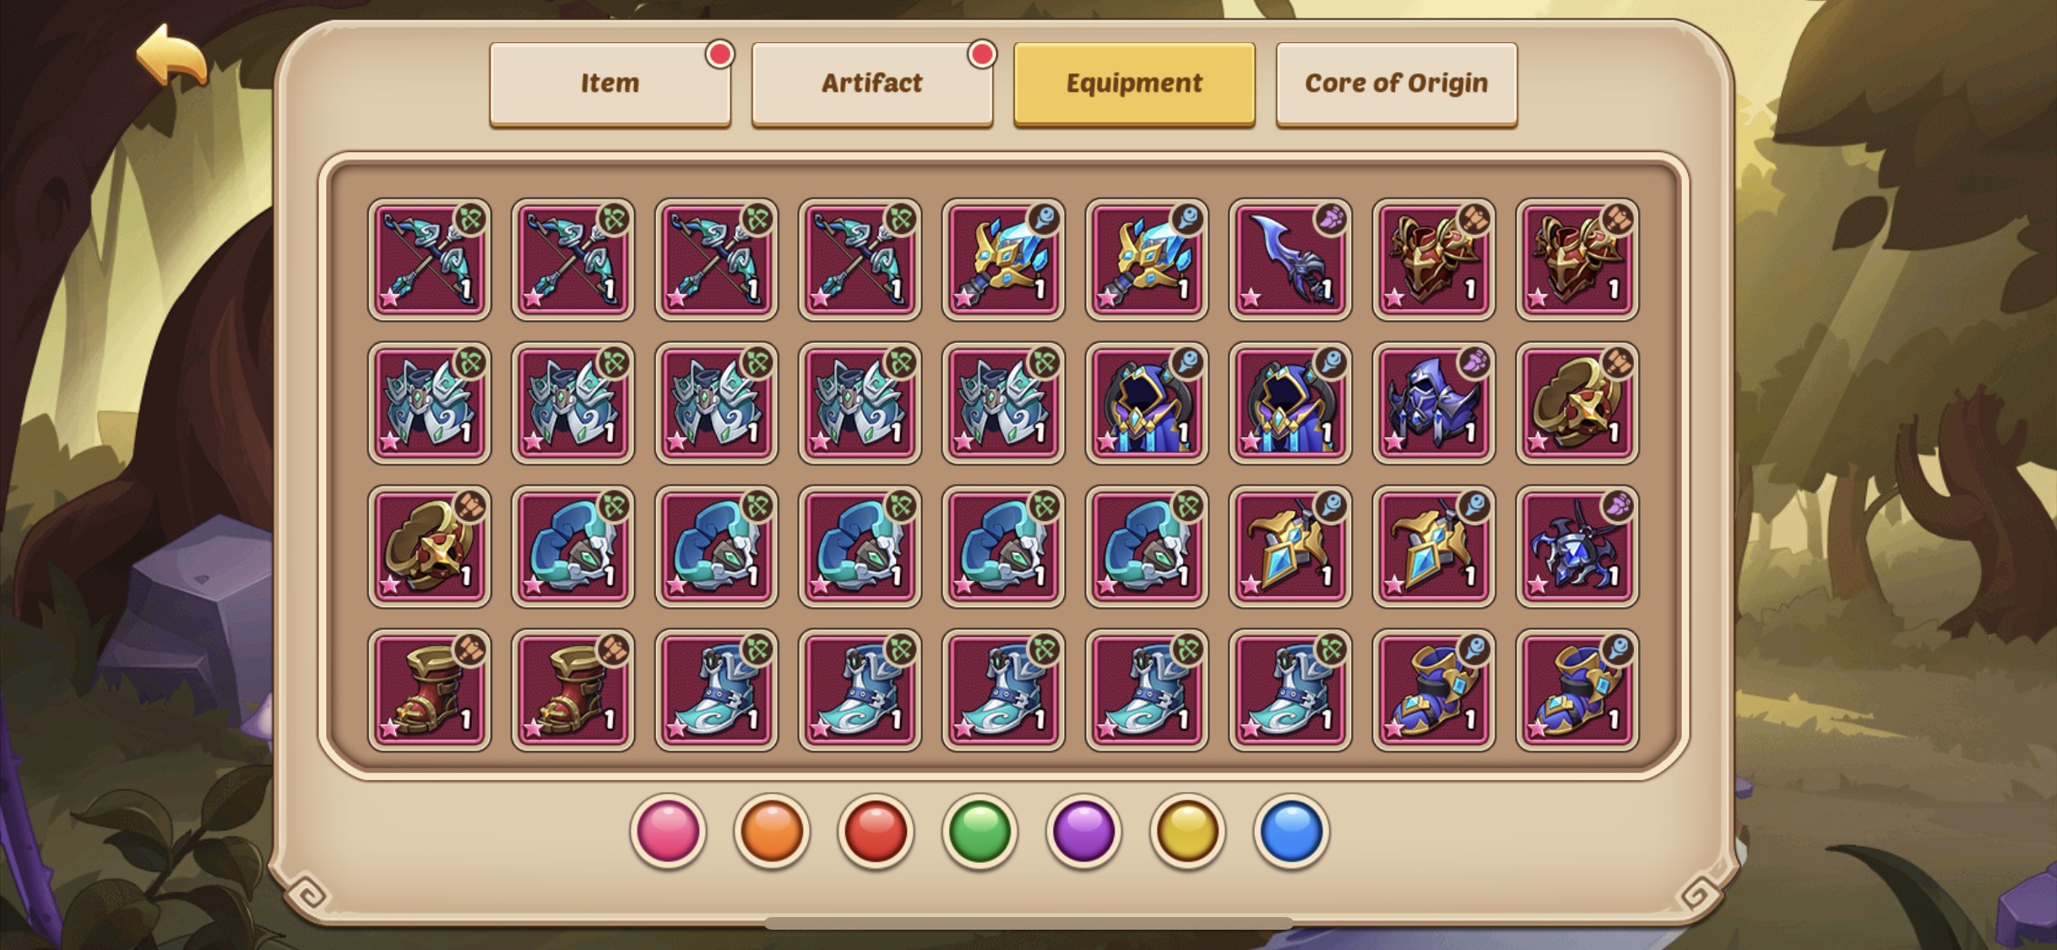Select the last blue gold boots item

(1577, 690)
